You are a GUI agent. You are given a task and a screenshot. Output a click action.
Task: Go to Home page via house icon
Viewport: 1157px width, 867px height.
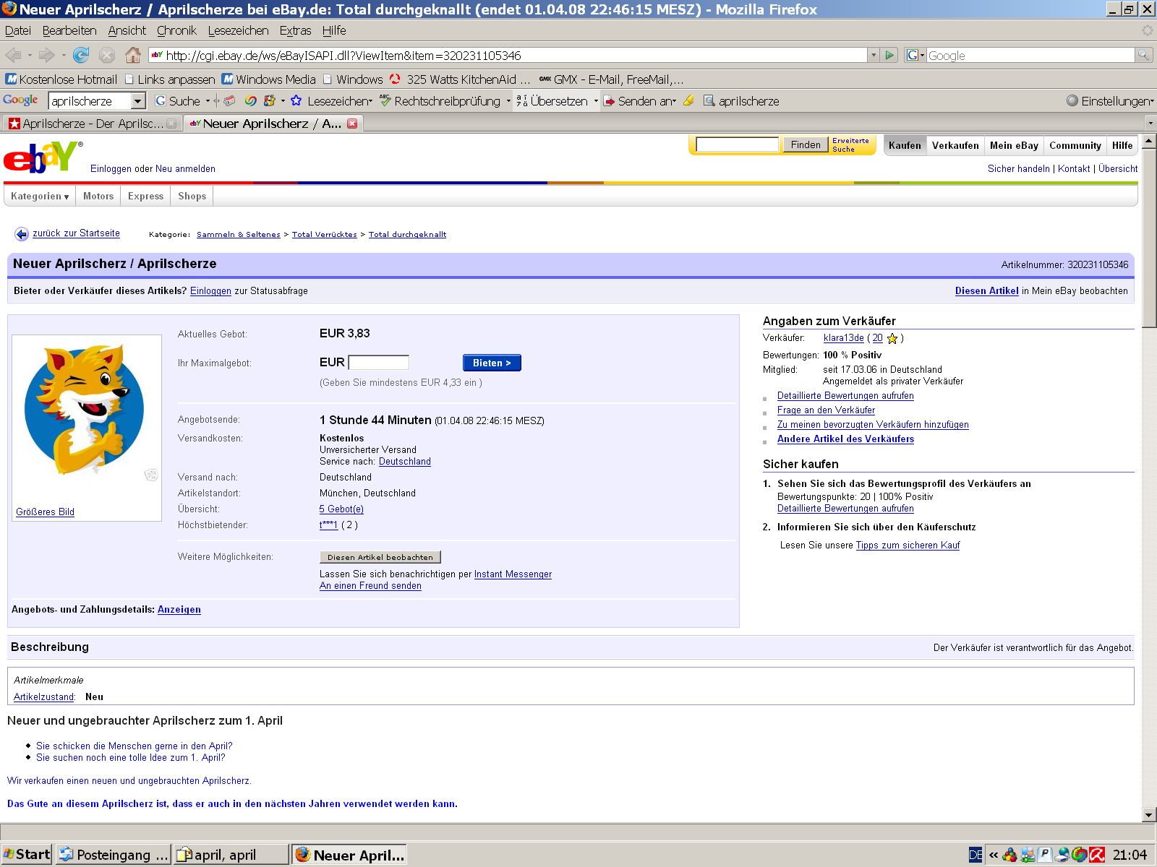click(133, 55)
